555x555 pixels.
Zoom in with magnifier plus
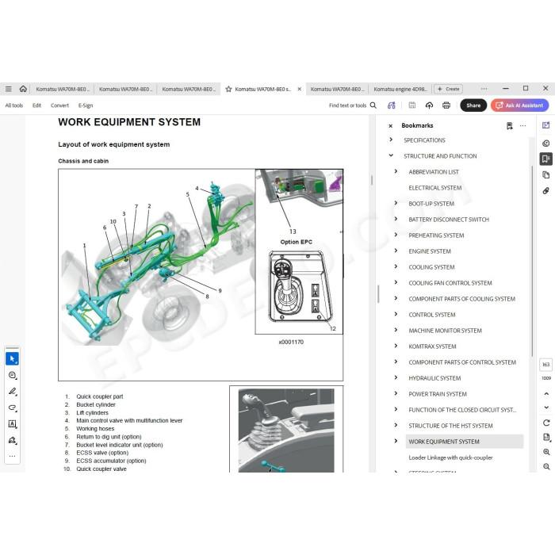[x=546, y=452]
